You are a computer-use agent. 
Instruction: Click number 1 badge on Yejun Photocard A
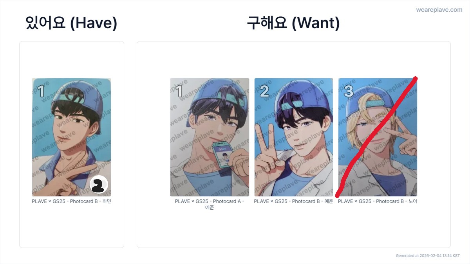point(179,92)
